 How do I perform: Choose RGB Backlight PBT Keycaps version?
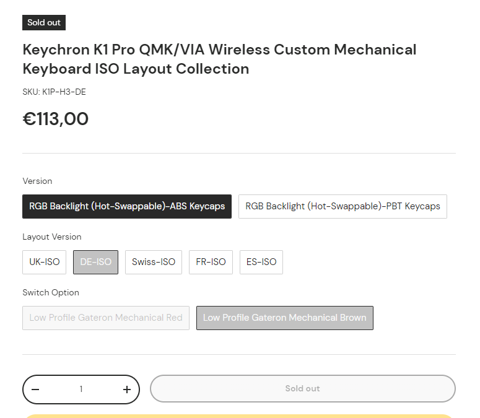(x=343, y=206)
